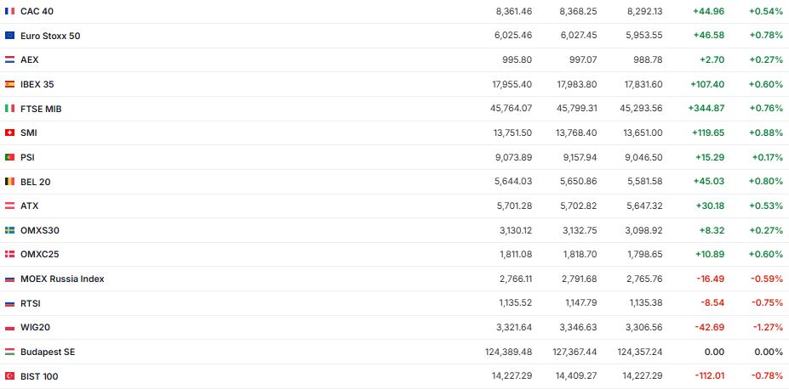
Task: Click the Spain flag icon beside IBEX 35
Action: click(x=9, y=84)
